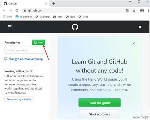Go back in browser history

point(4,10)
